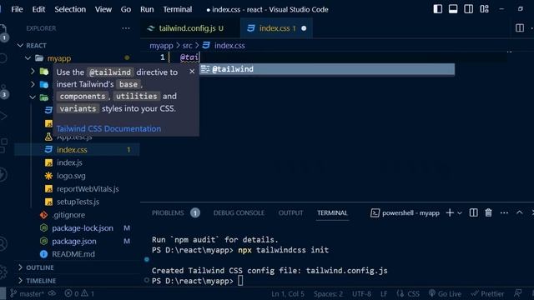534x300 pixels.
Task: Open package-lock.json file
Action: coord(83,227)
